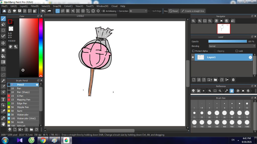Enable circle snap
Image resolution: width=257 pixels, height=144 pixels.
[83, 11]
